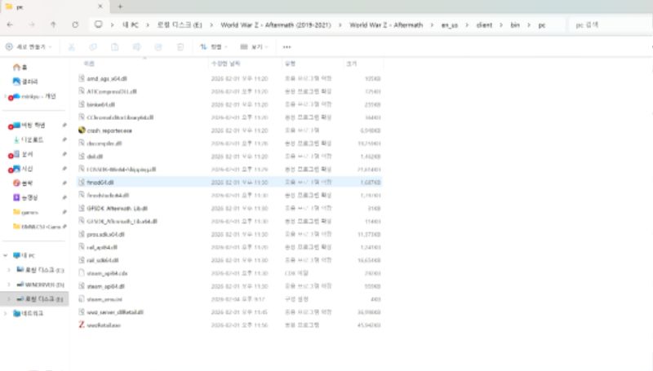The image size is (653, 371).
Task: Refresh the current folder view
Action: coord(75,25)
